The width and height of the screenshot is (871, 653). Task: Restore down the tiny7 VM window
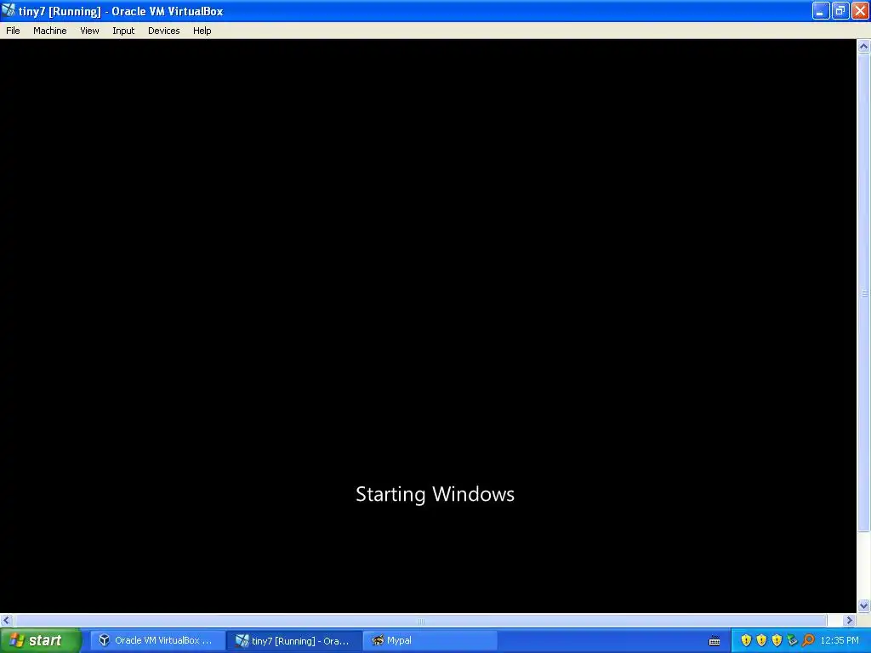(840, 10)
